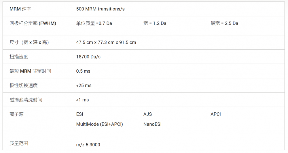Click the 极性切换速度 row label
This screenshot has width=288, height=153.
click(24, 86)
